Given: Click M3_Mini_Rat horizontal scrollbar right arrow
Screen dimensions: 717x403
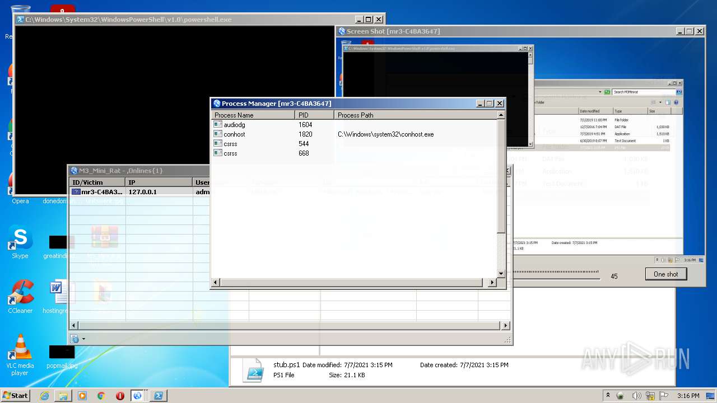Looking at the screenshot, I should coord(505,326).
